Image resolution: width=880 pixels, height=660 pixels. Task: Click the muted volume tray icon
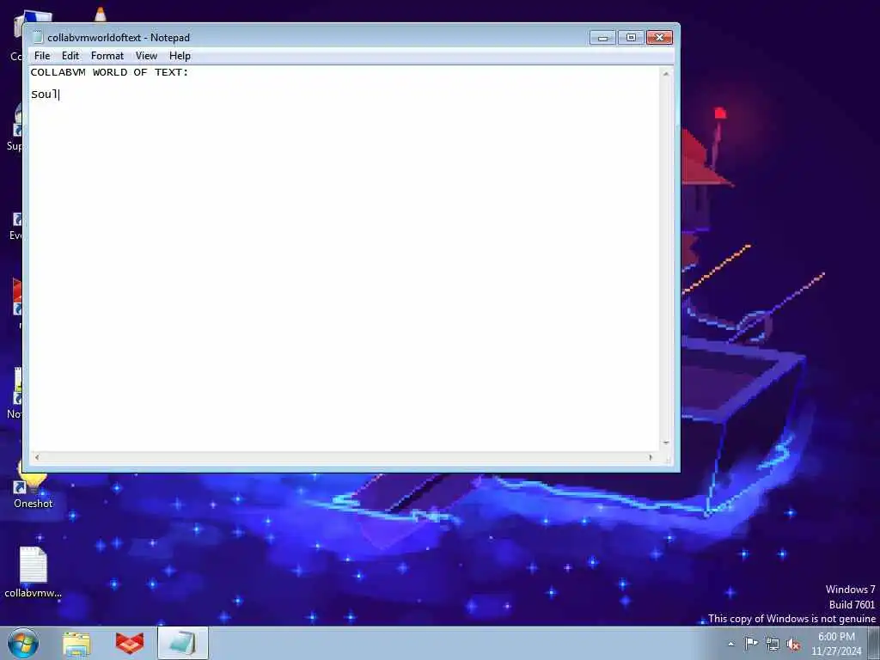pyautogui.click(x=793, y=644)
